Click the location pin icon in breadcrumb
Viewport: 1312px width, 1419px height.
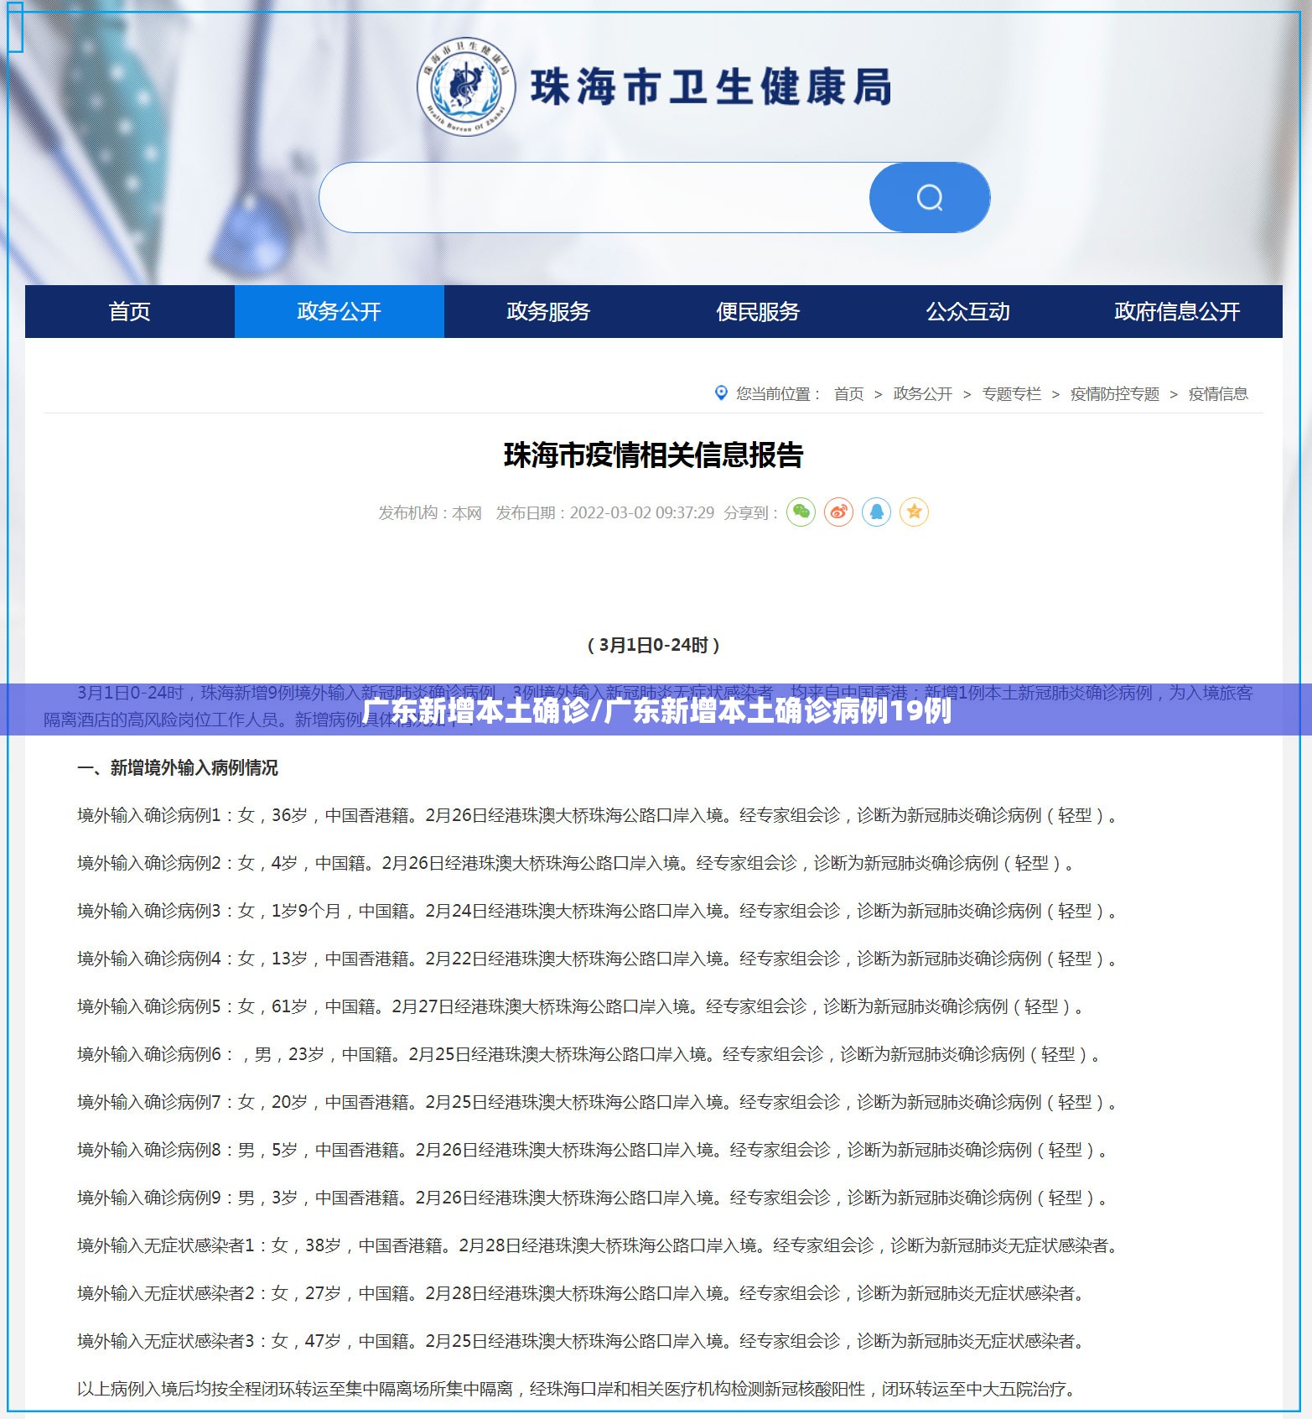(721, 392)
